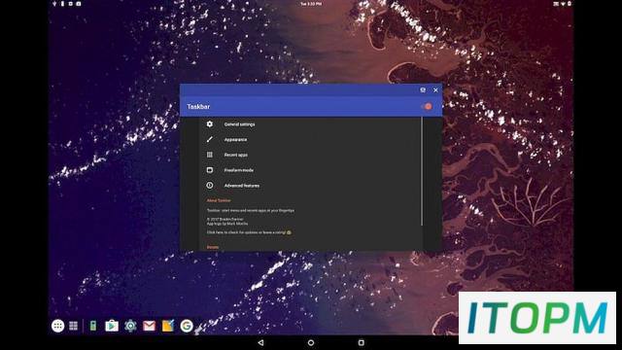Screen dimensions: 622x350
Task: Open the green phone-shaped Taskbar app icon
Action: [x=93, y=326]
